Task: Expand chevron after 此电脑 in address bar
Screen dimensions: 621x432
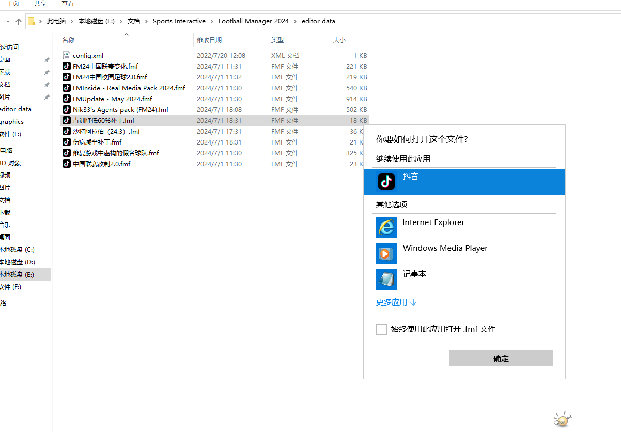Action: [x=72, y=21]
